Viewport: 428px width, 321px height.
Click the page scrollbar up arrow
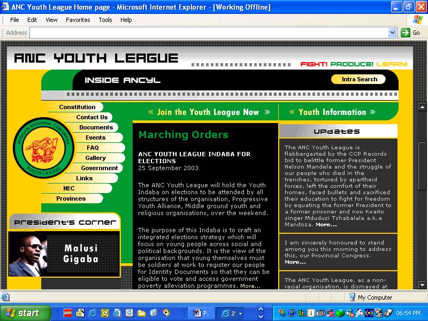(422, 107)
